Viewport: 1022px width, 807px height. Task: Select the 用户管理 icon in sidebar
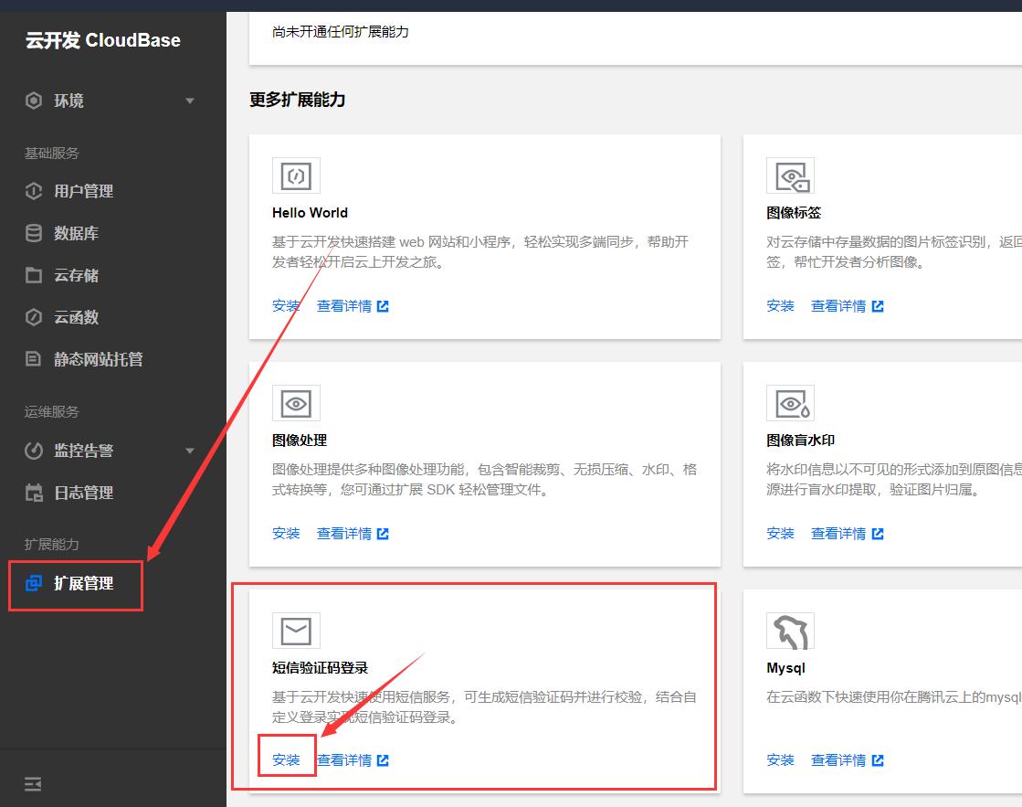point(34,191)
